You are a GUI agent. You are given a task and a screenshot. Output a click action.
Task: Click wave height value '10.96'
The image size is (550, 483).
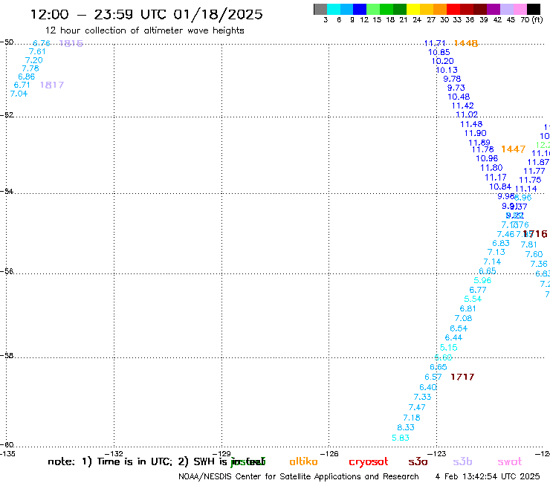click(x=487, y=158)
